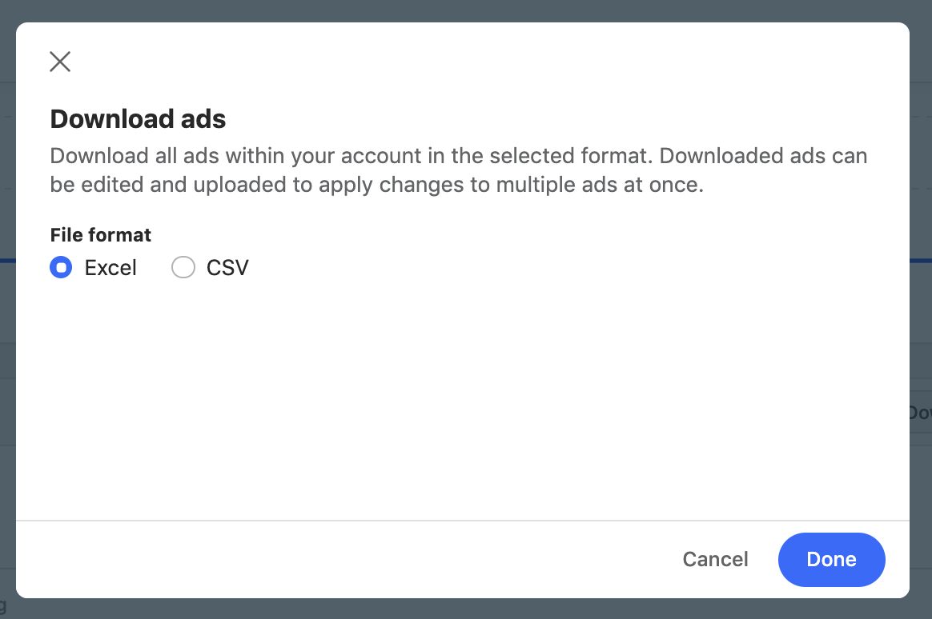Image resolution: width=932 pixels, height=619 pixels.
Task: Abort the ad download via Cancel
Action: [715, 559]
